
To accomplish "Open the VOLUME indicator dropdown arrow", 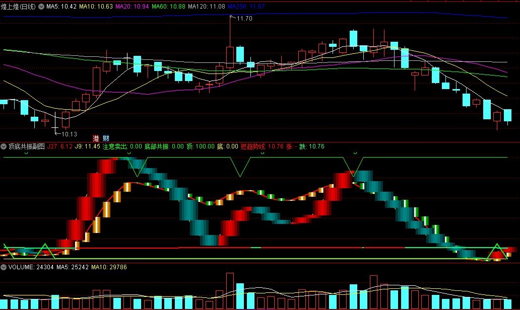I will 4,267.
